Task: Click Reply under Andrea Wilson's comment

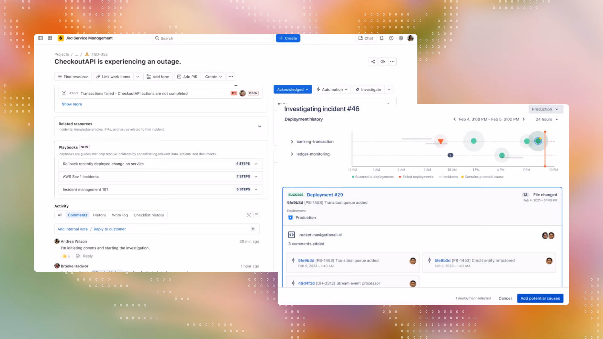Action: 88,256
